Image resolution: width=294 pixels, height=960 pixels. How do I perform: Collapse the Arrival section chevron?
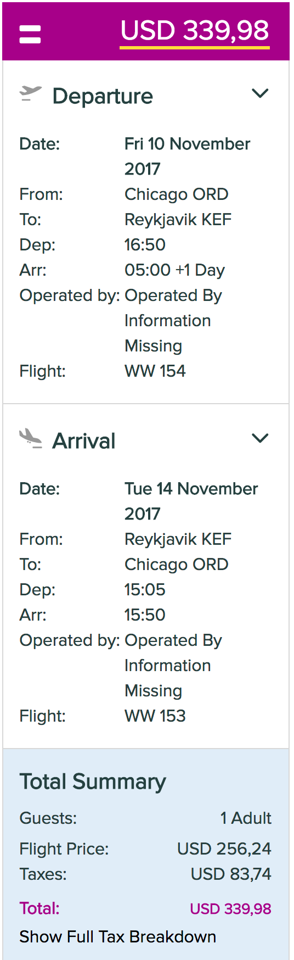(x=260, y=438)
